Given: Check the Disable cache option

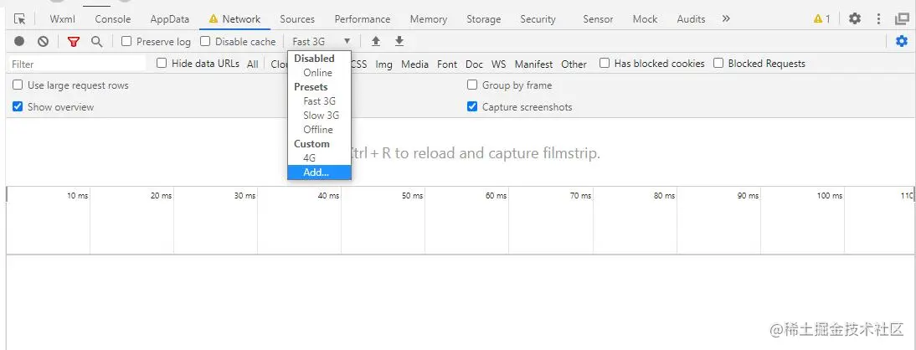Looking at the screenshot, I should (x=205, y=41).
